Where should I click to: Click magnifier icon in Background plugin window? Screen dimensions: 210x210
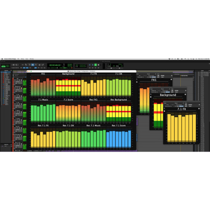click(x=151, y=94)
